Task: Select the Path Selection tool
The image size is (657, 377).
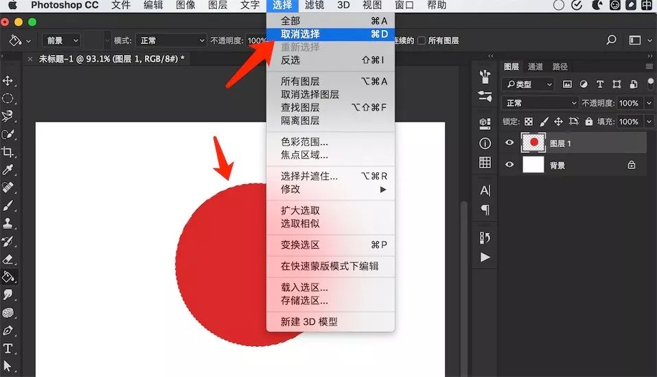Action: (8, 366)
